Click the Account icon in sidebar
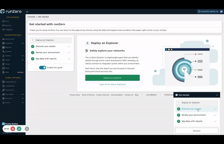 click(x=3, y=98)
